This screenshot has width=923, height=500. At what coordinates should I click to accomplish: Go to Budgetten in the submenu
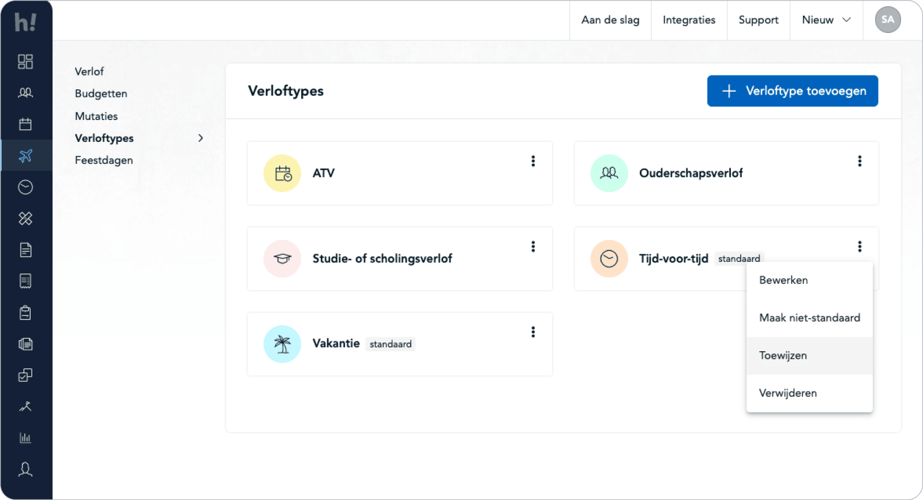pyautogui.click(x=101, y=93)
